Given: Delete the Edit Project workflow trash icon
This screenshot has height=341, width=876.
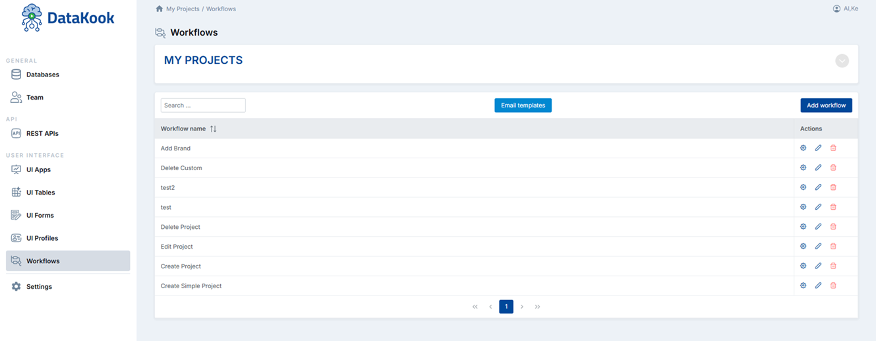Looking at the screenshot, I should point(833,246).
